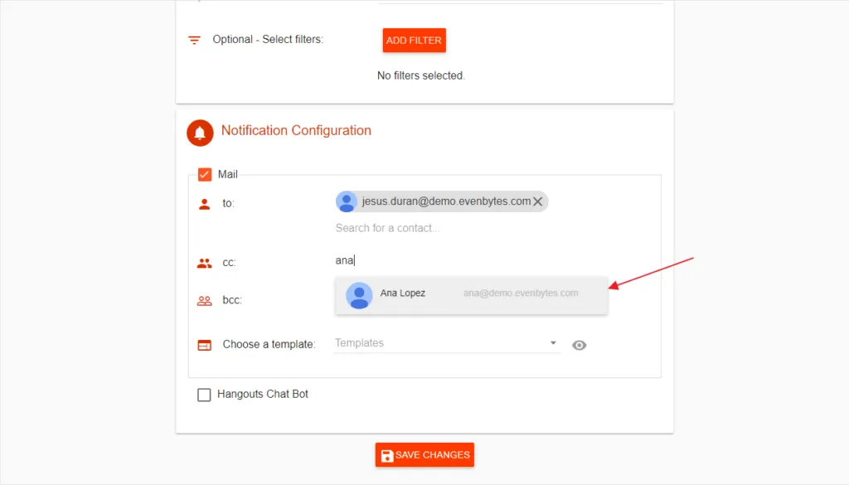Open the Templates dropdown

tap(447, 343)
